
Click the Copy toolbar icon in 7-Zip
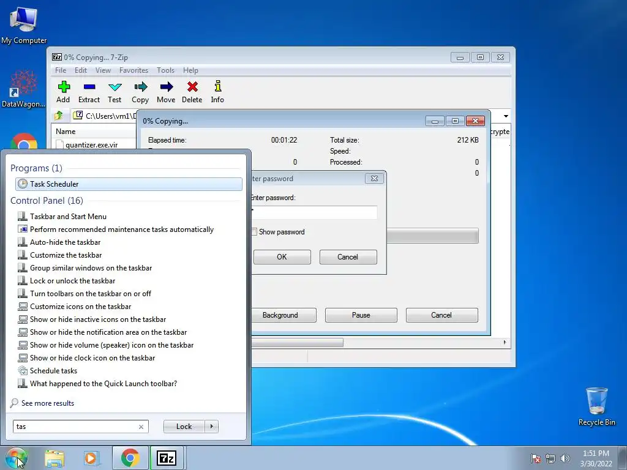click(x=140, y=92)
